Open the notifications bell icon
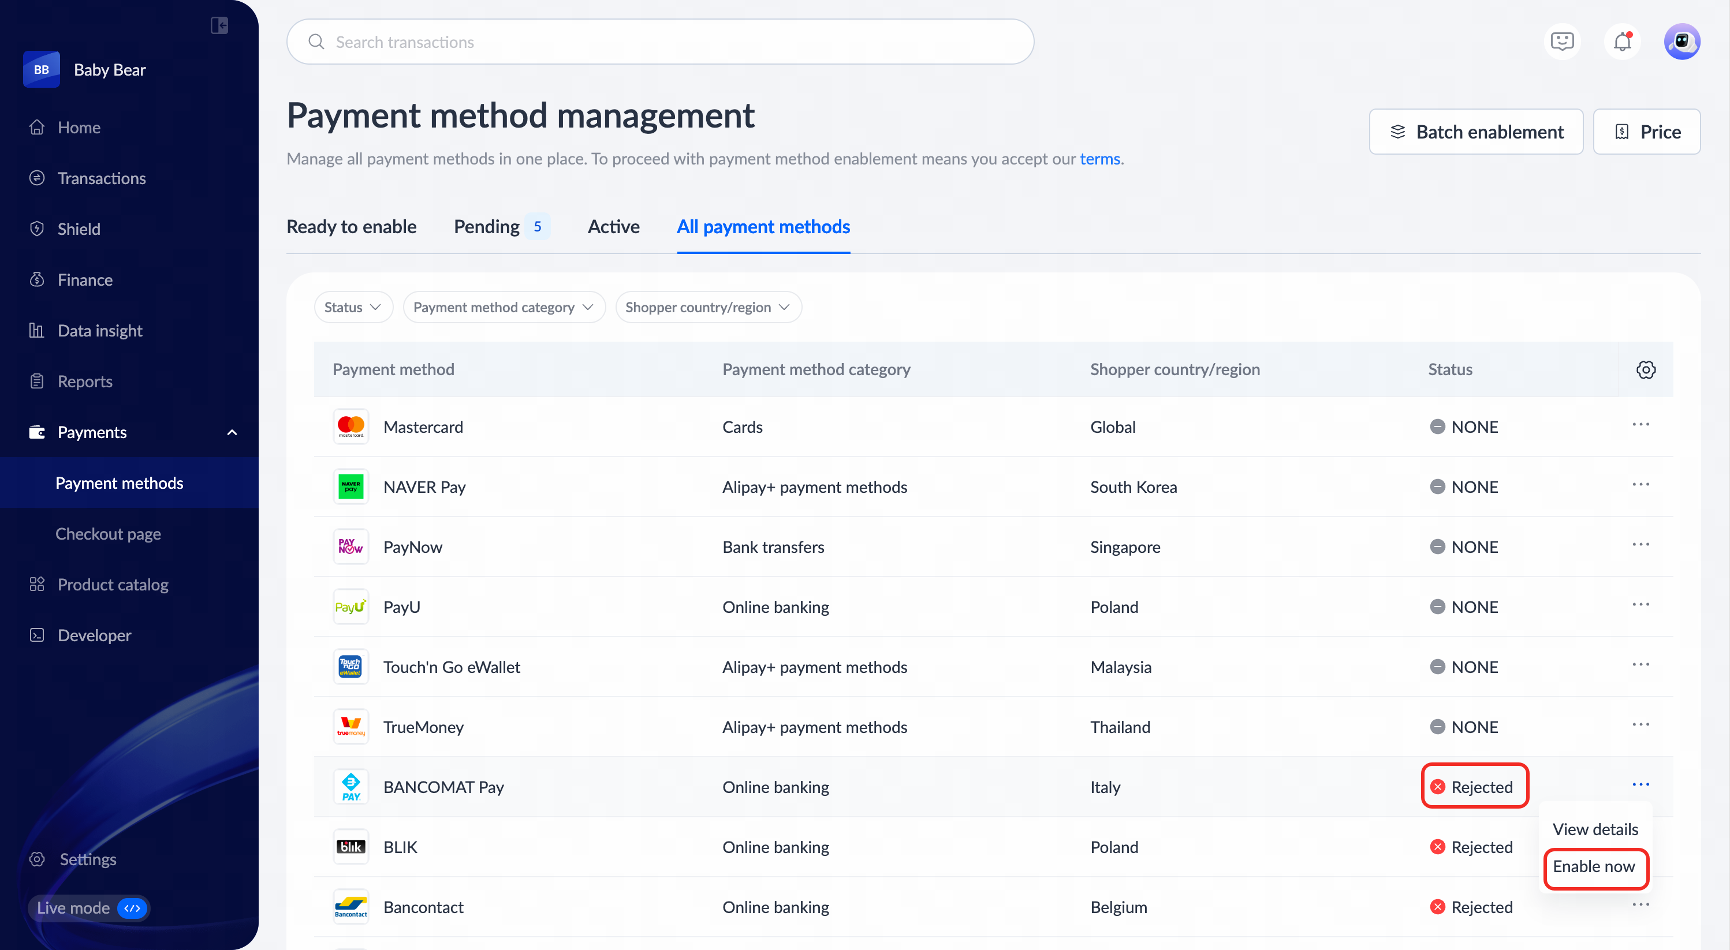This screenshot has width=1730, height=950. pos(1622,42)
